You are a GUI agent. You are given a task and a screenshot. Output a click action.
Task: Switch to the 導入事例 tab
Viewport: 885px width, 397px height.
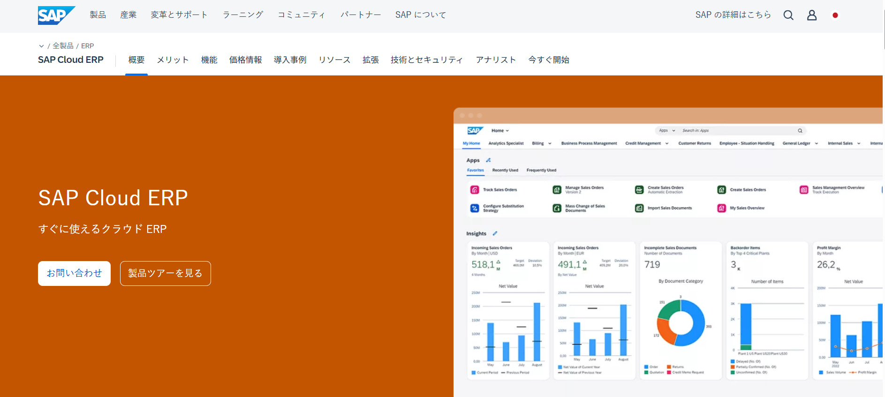click(290, 60)
